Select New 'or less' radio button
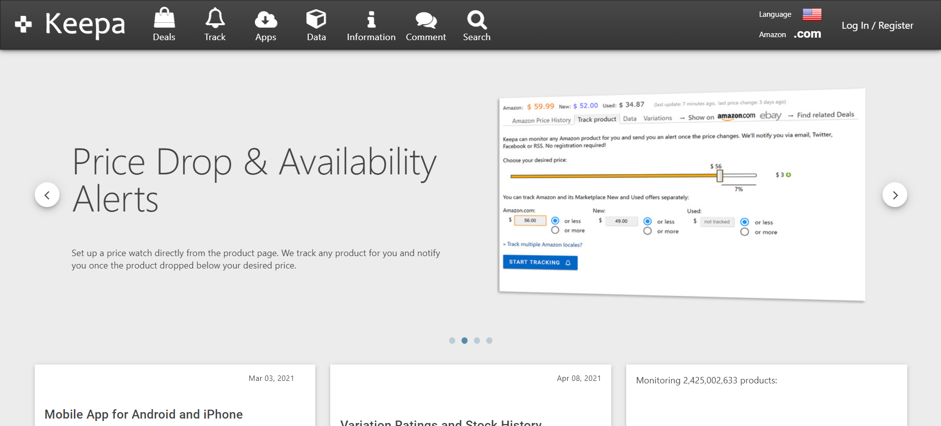Image resolution: width=941 pixels, height=426 pixels. 647,221
